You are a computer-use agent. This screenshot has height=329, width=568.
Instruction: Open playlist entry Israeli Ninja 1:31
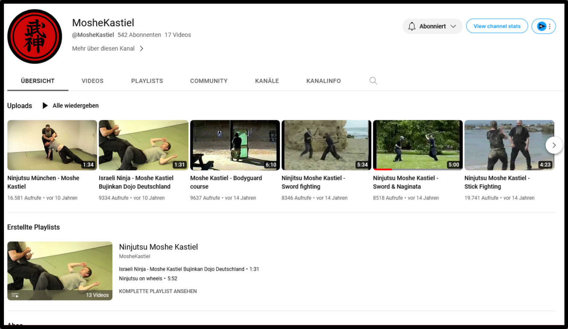189,269
